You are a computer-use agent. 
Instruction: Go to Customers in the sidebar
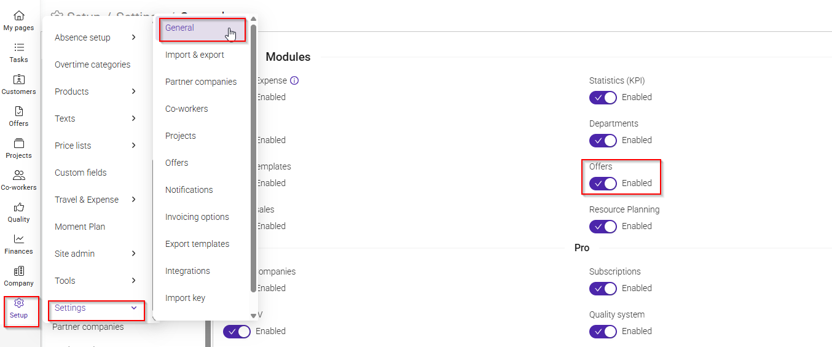pos(18,85)
